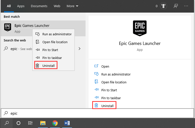Open Cortana circle on taskbar
Screen dimensions: 195x128
pos(19,123)
